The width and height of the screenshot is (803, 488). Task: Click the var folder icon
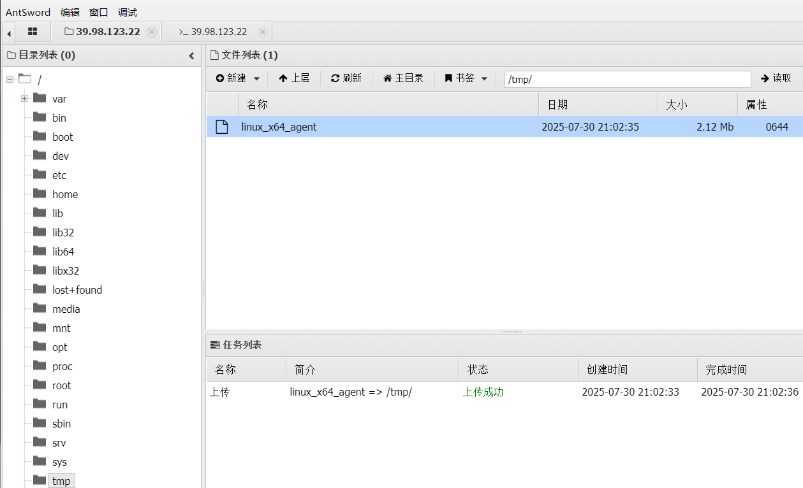[x=40, y=98]
